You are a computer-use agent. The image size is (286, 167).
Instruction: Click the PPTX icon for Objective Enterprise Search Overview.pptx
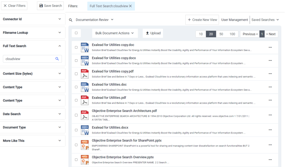click(85, 160)
